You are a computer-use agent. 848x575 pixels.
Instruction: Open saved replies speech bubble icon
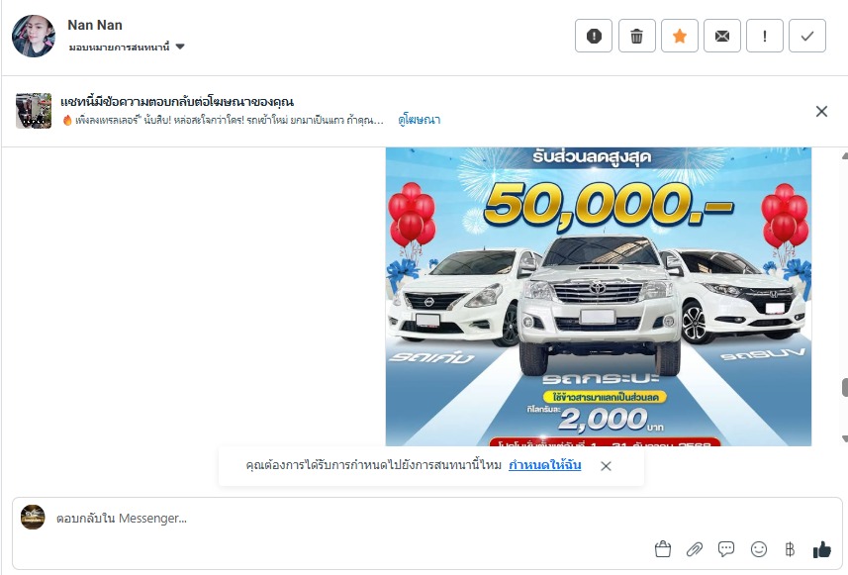(x=725, y=549)
